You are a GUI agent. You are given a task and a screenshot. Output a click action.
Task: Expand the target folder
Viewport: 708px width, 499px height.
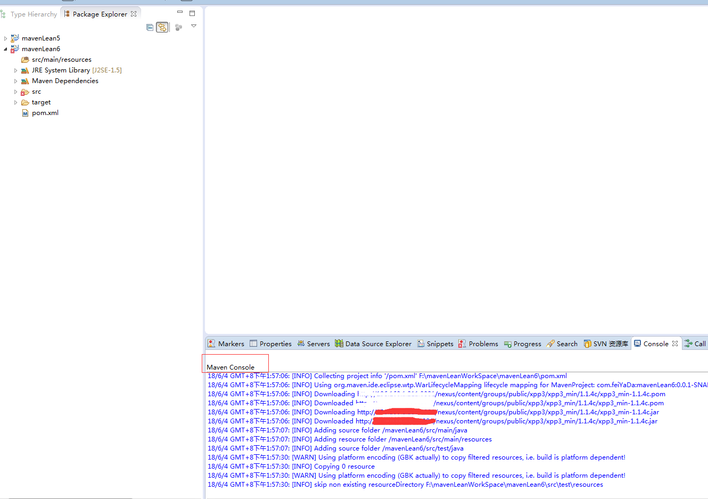point(15,102)
